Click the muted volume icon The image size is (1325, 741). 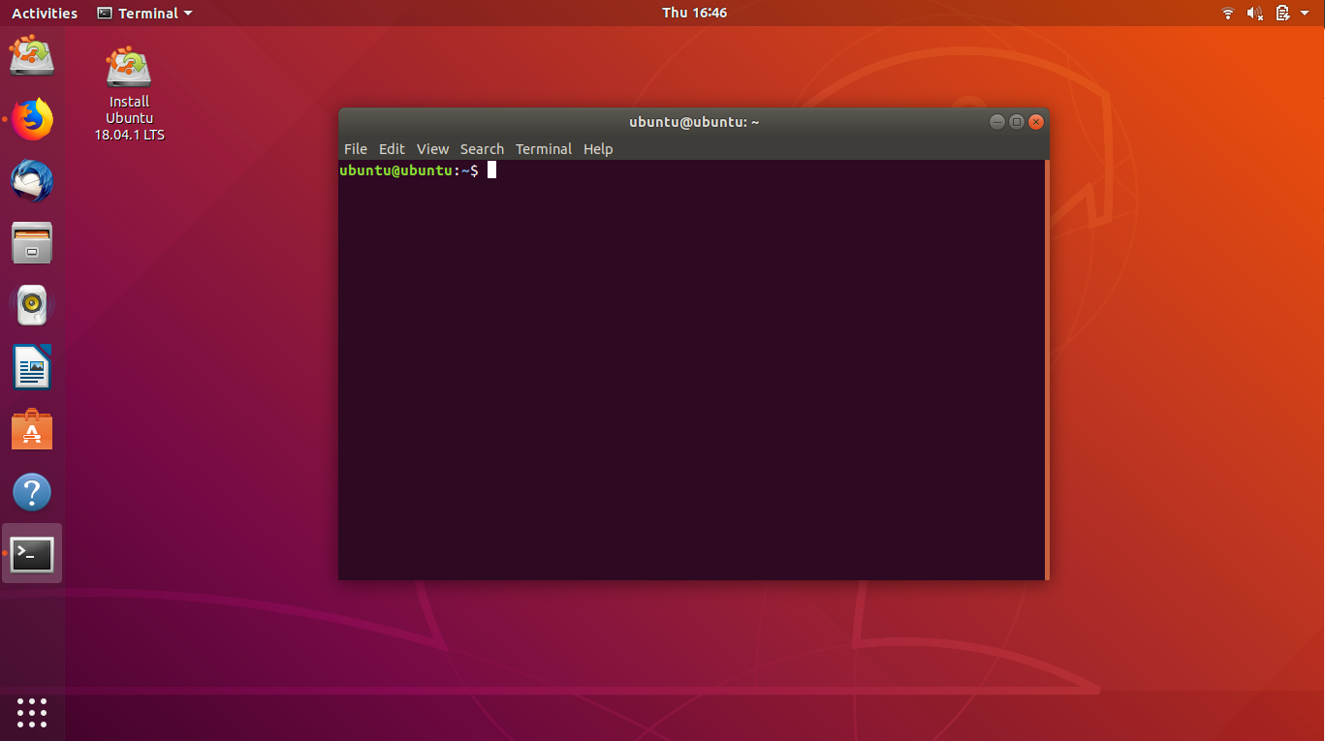(1255, 13)
